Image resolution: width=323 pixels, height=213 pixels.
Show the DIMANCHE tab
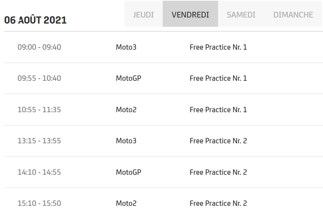click(x=293, y=15)
